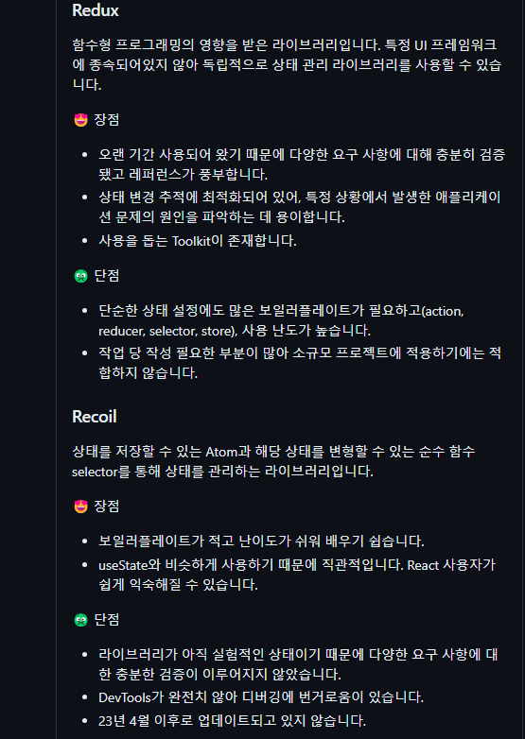Click the bullet mentioning action, reducer, selector, store

click(x=282, y=320)
